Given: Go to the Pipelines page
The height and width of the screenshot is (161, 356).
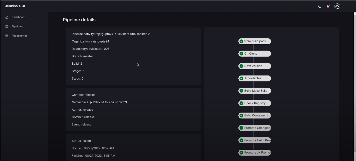Looking at the screenshot, I should [17, 27].
